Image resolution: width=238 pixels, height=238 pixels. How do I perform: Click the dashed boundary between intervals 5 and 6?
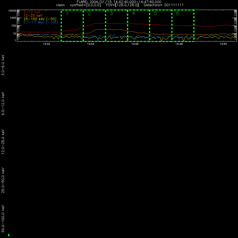pyautogui.click(x=172, y=26)
